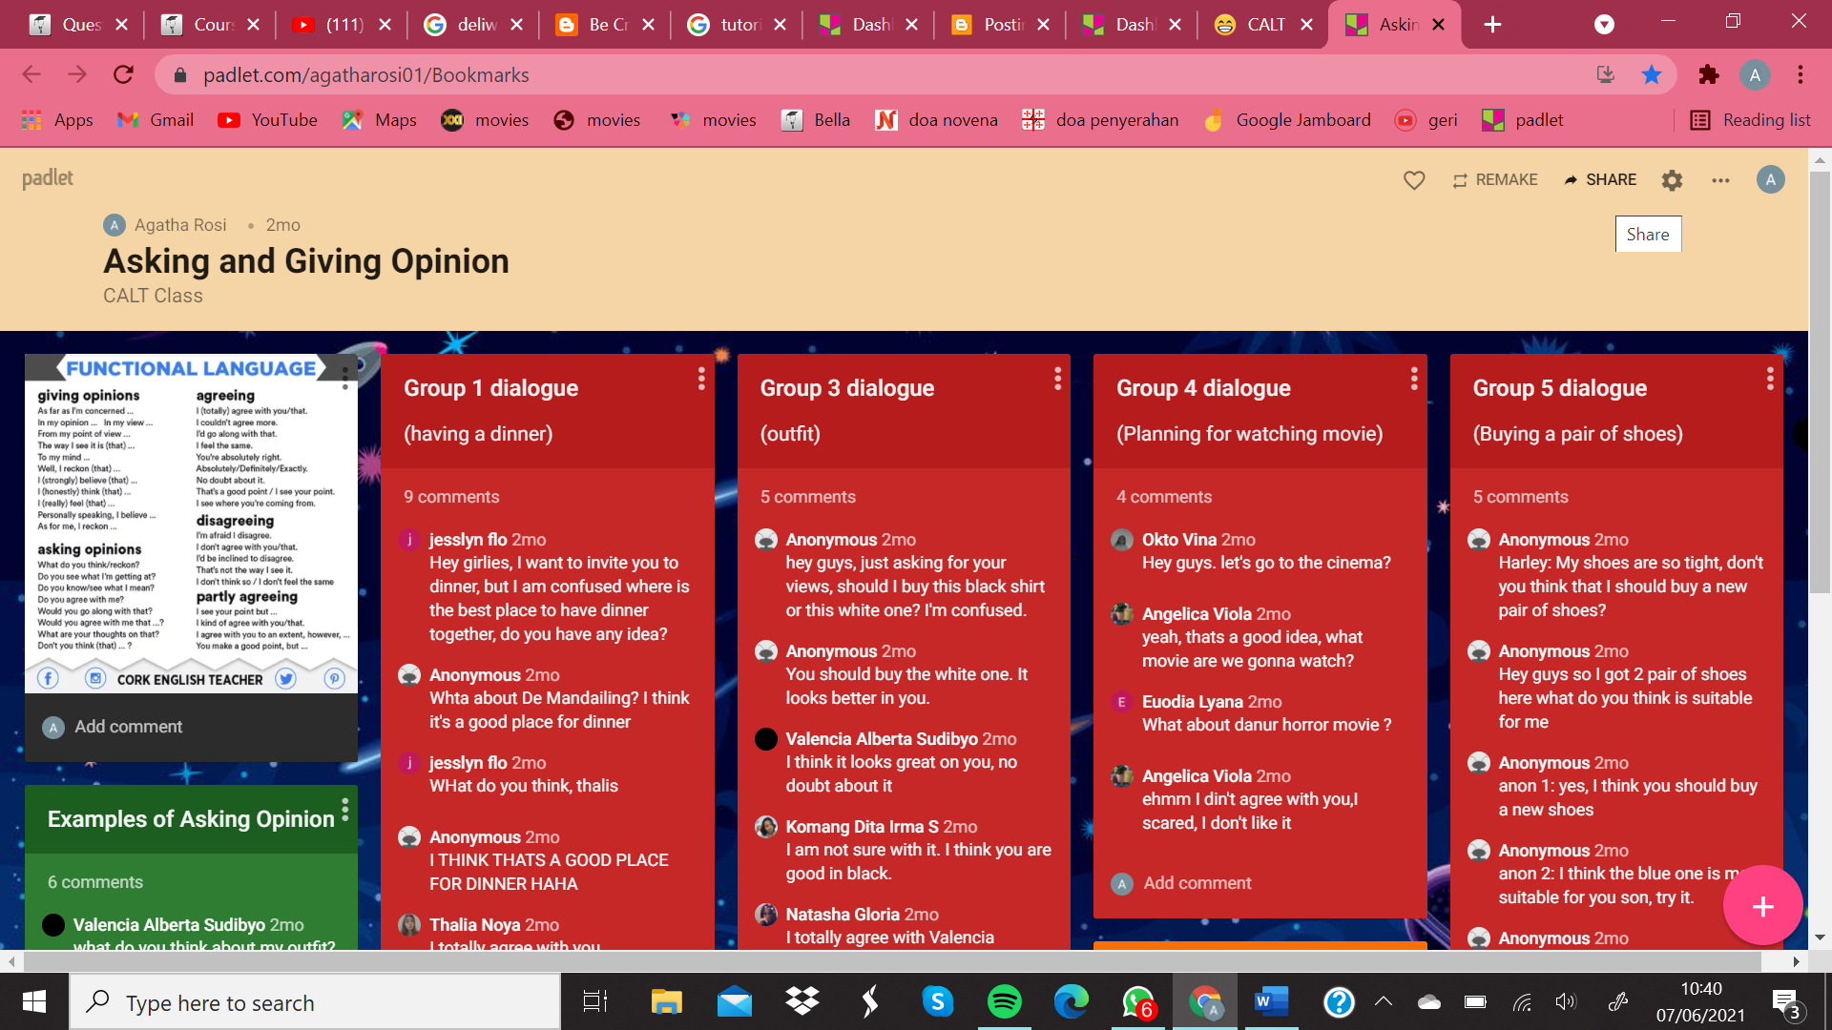The image size is (1832, 1030).
Task: Open WhatsApp from the taskbar
Action: click(1138, 1002)
